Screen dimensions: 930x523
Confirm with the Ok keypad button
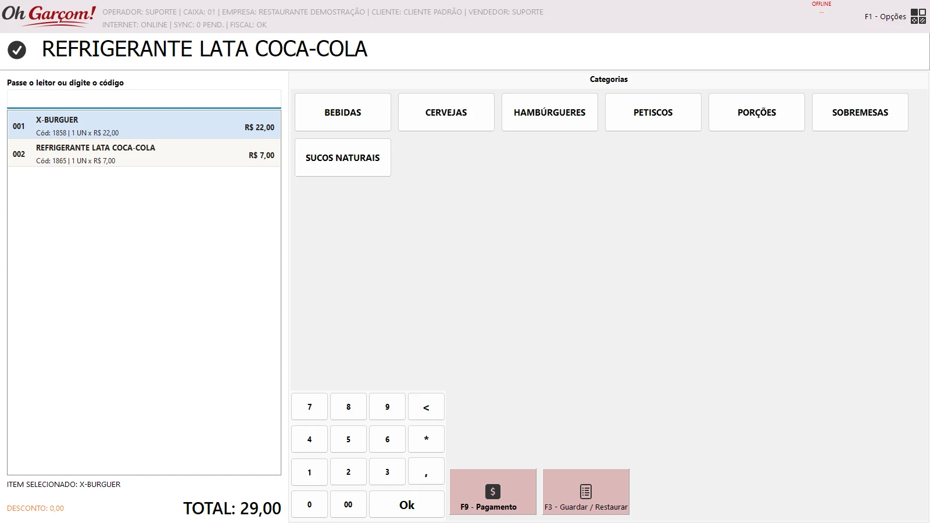[x=407, y=504]
